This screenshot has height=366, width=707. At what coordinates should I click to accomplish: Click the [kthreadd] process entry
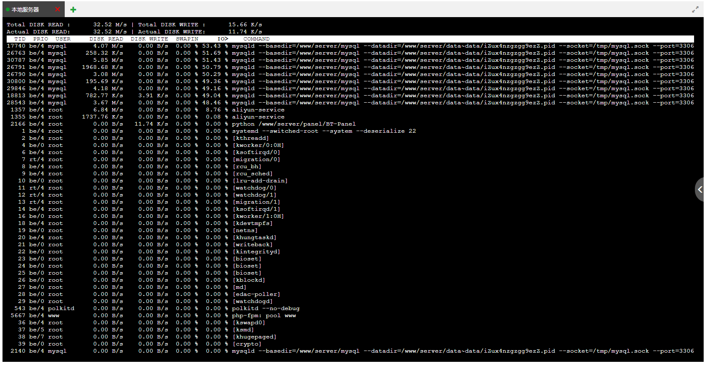(251, 138)
